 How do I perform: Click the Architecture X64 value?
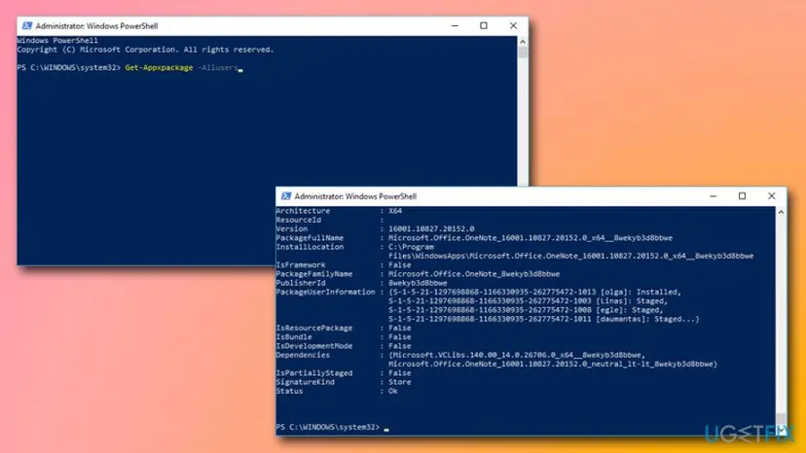(395, 211)
